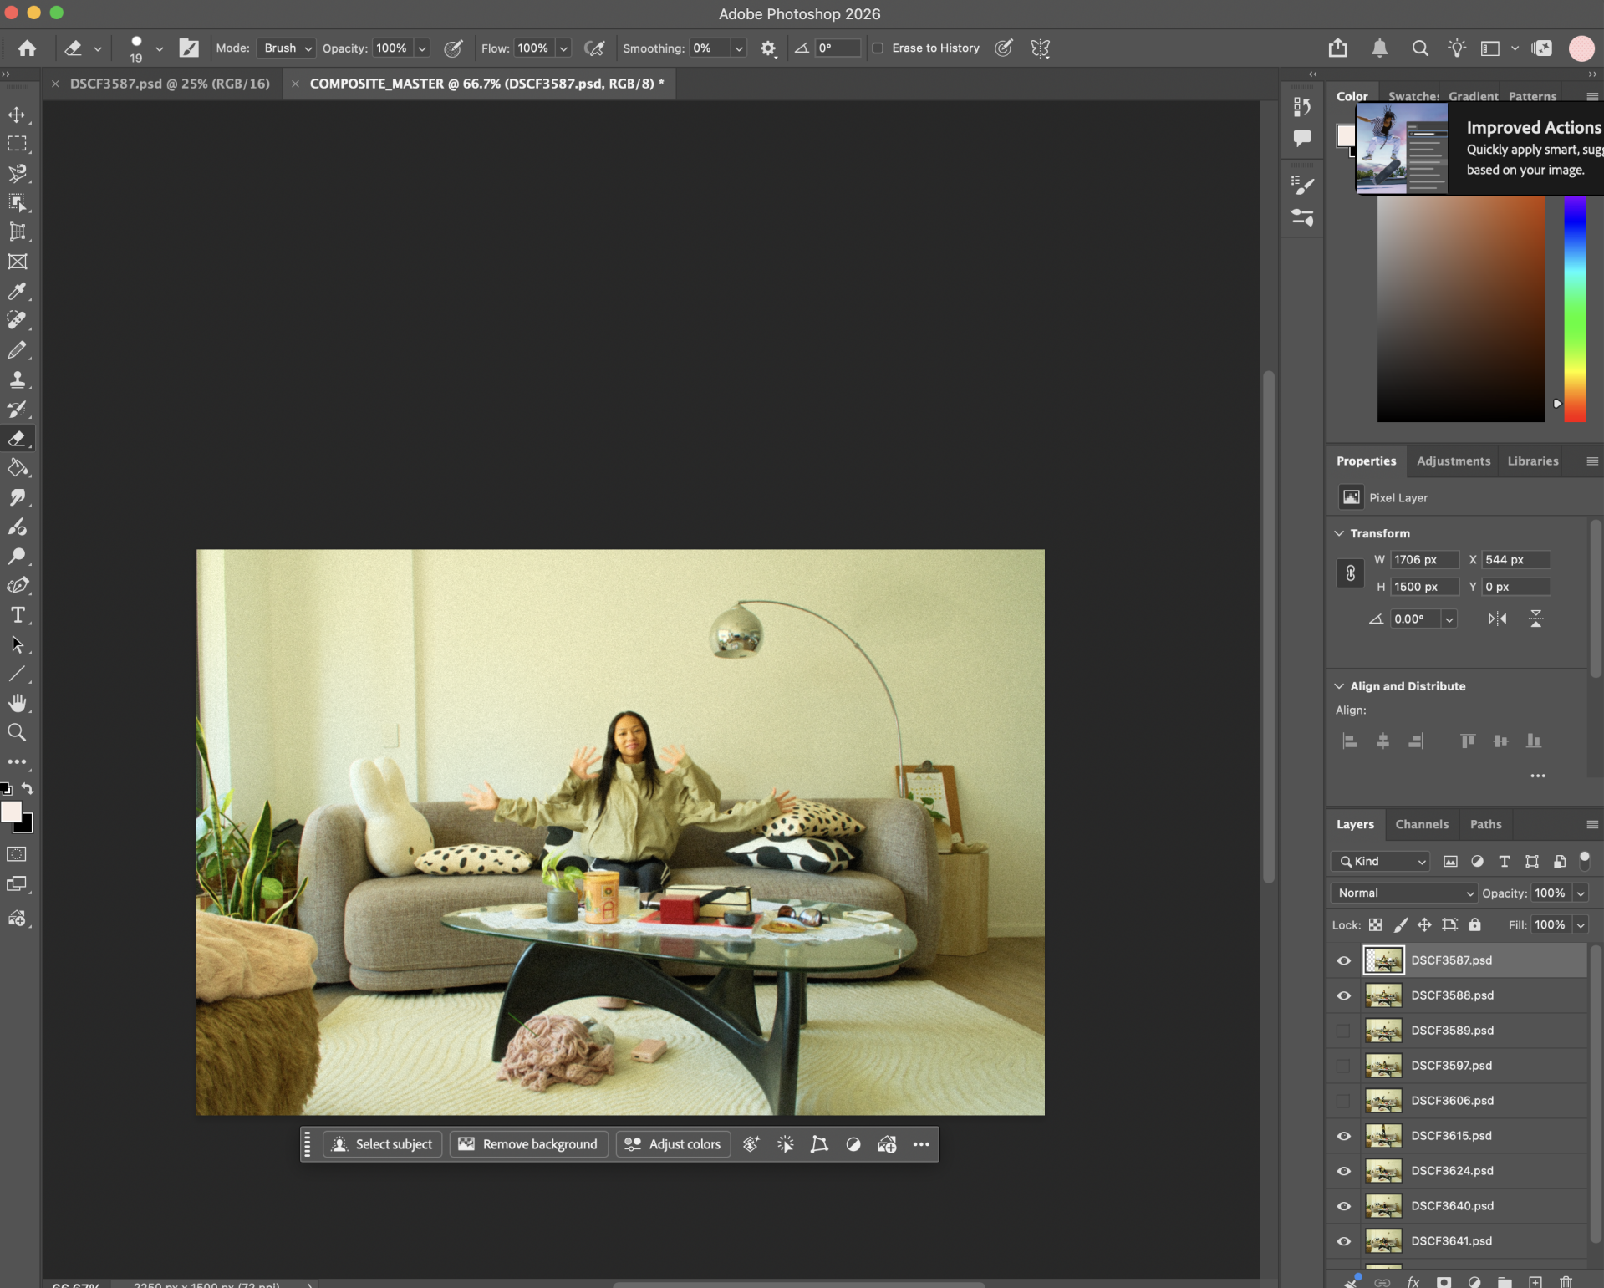Show the DSCF3589.psd layer

(x=1343, y=1031)
